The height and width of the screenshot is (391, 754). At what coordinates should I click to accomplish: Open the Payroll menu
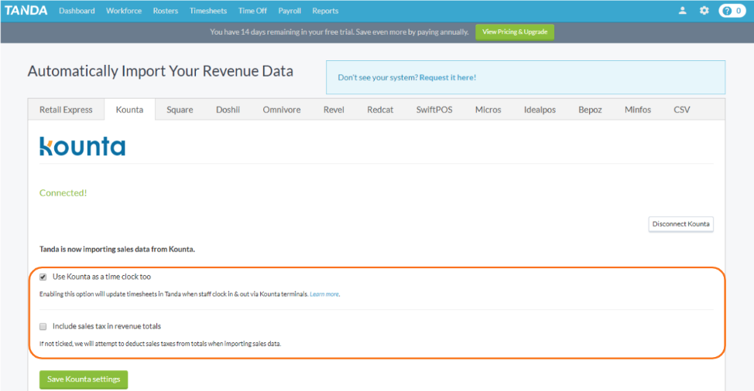tap(290, 11)
